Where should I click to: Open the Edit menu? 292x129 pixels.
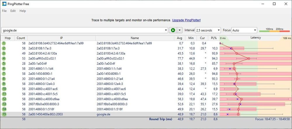click(x=13, y=11)
